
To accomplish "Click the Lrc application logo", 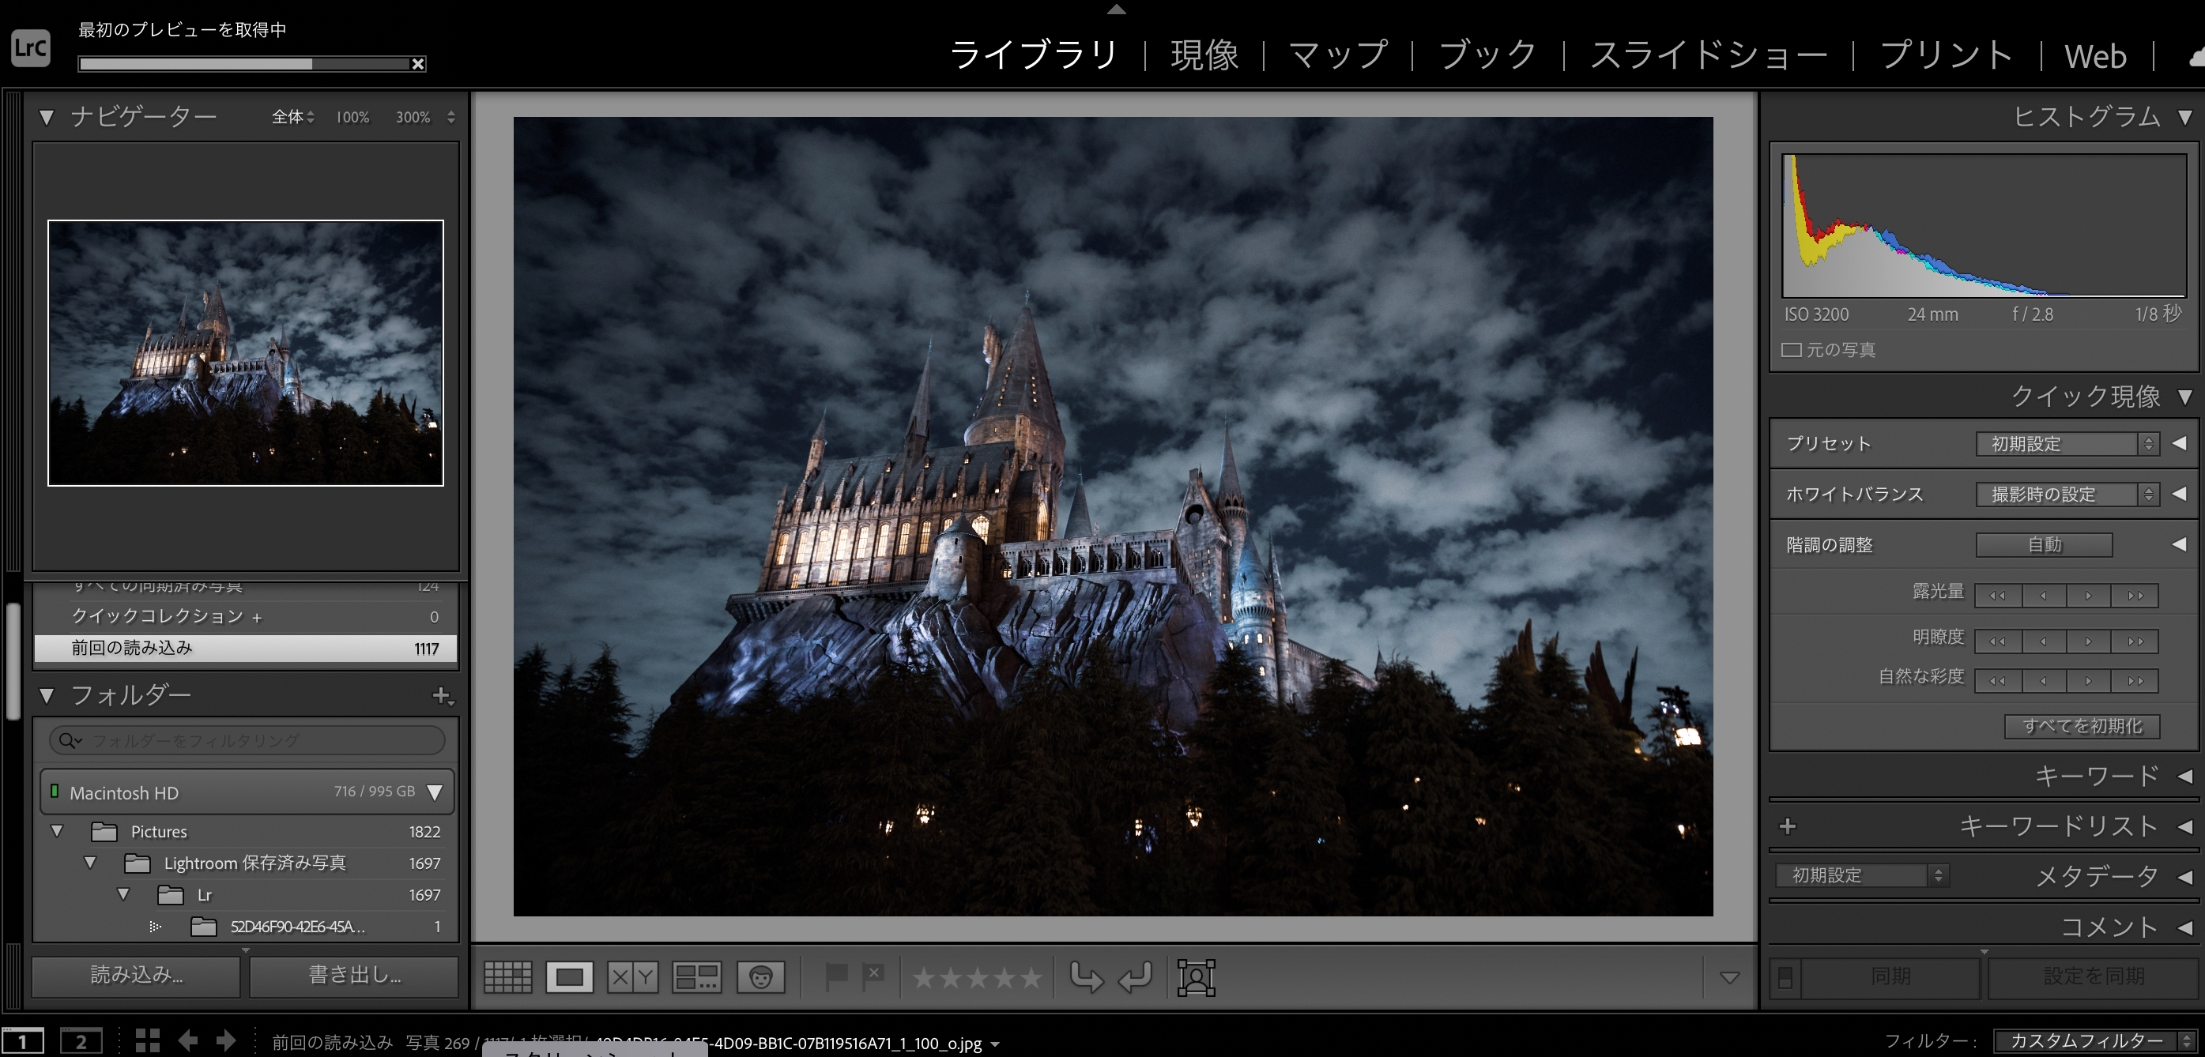I will (31, 47).
